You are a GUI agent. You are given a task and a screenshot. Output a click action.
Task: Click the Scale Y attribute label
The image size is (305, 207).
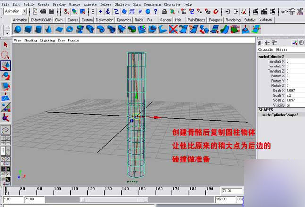click(279, 95)
